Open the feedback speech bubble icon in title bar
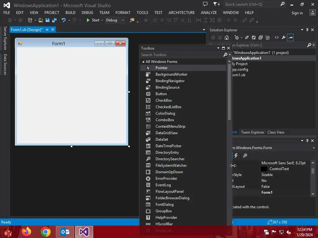 205,4
